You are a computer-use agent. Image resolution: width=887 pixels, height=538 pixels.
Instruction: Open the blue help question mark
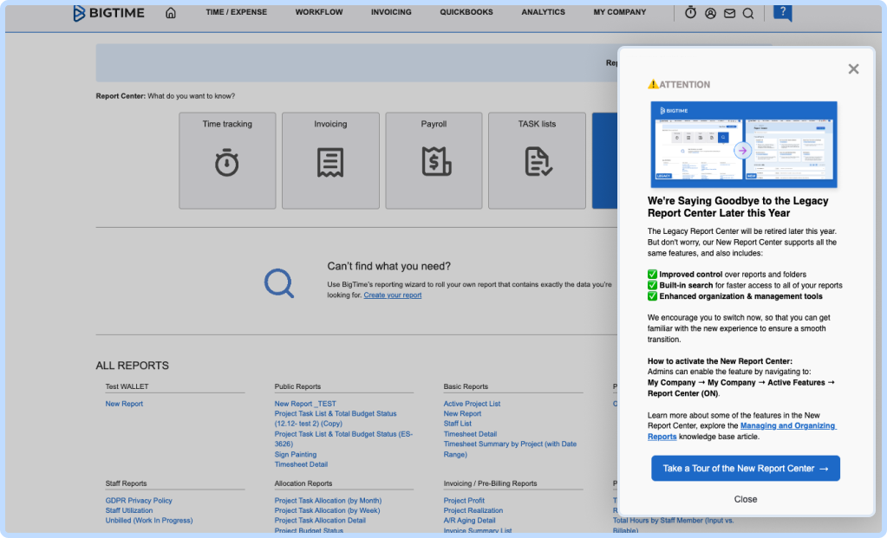(783, 12)
